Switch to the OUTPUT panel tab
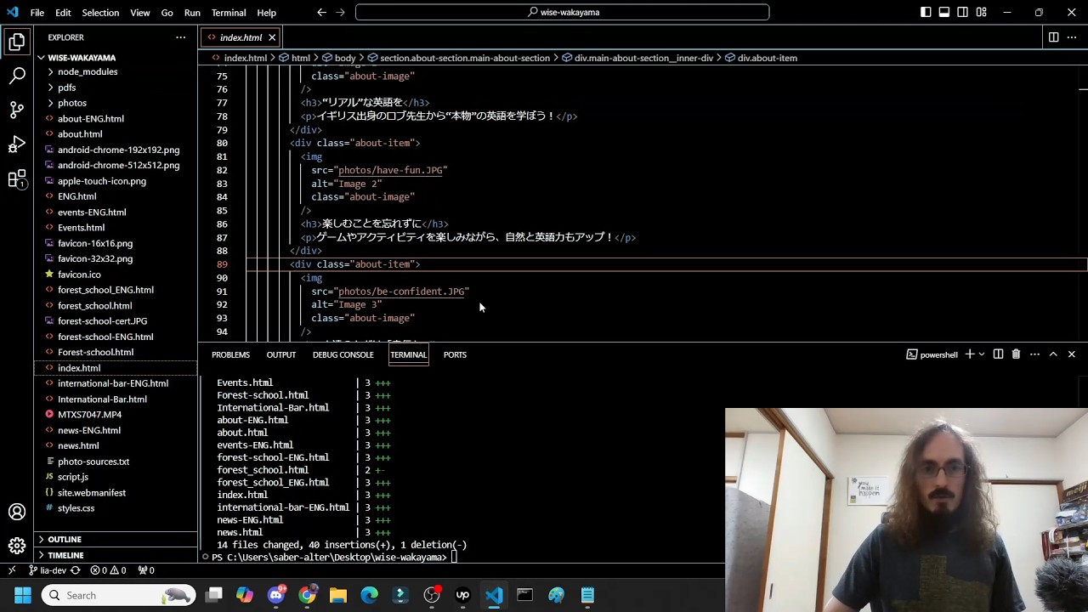The image size is (1088, 612). click(280, 354)
